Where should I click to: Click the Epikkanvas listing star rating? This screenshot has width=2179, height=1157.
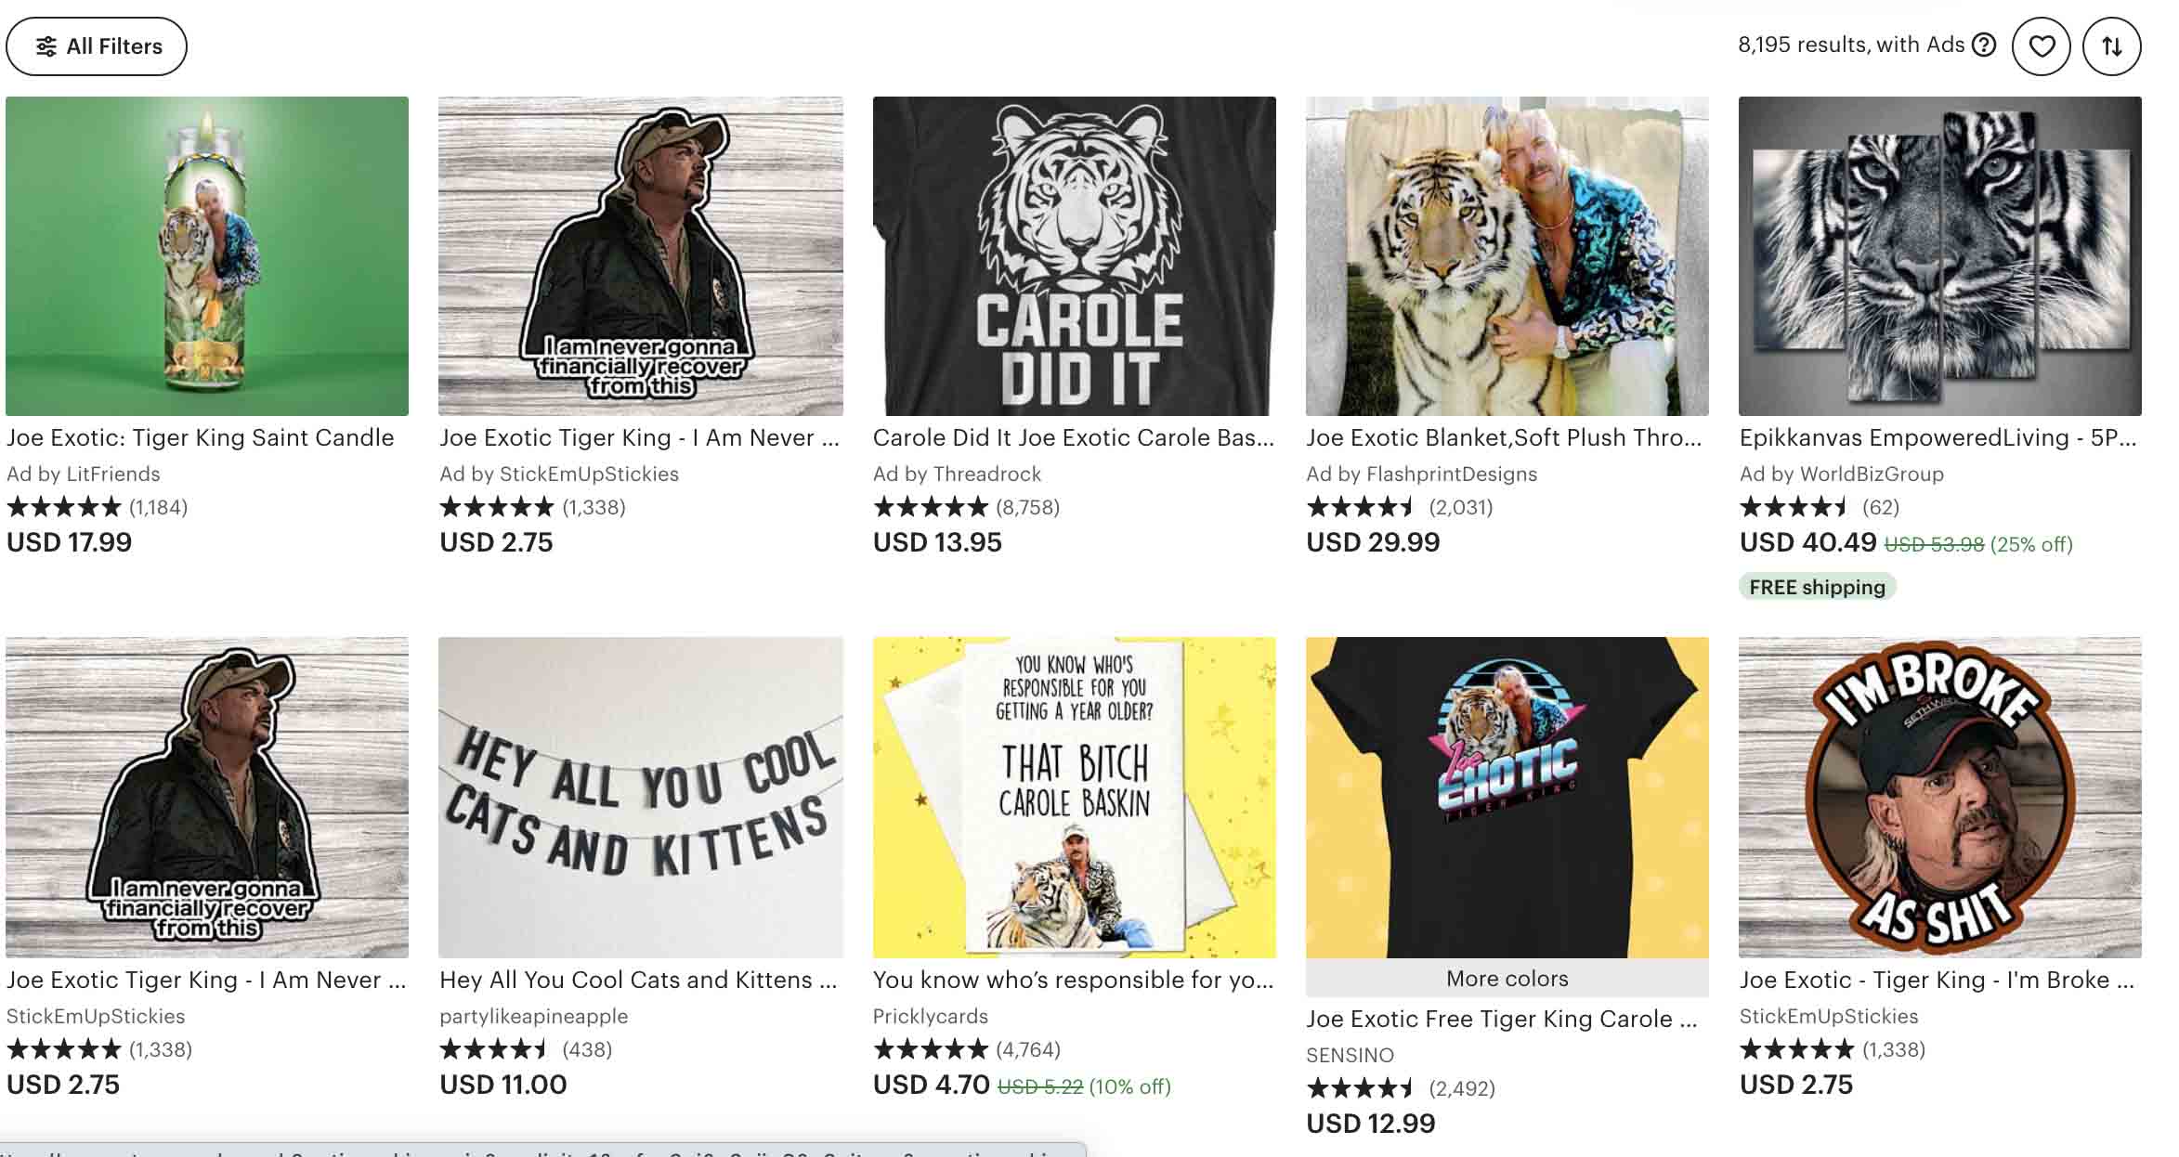tap(1794, 507)
